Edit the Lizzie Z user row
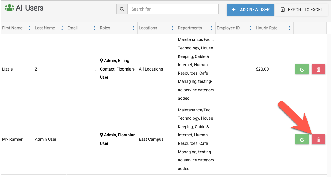The width and height of the screenshot is (335, 177). pyautogui.click(x=302, y=69)
